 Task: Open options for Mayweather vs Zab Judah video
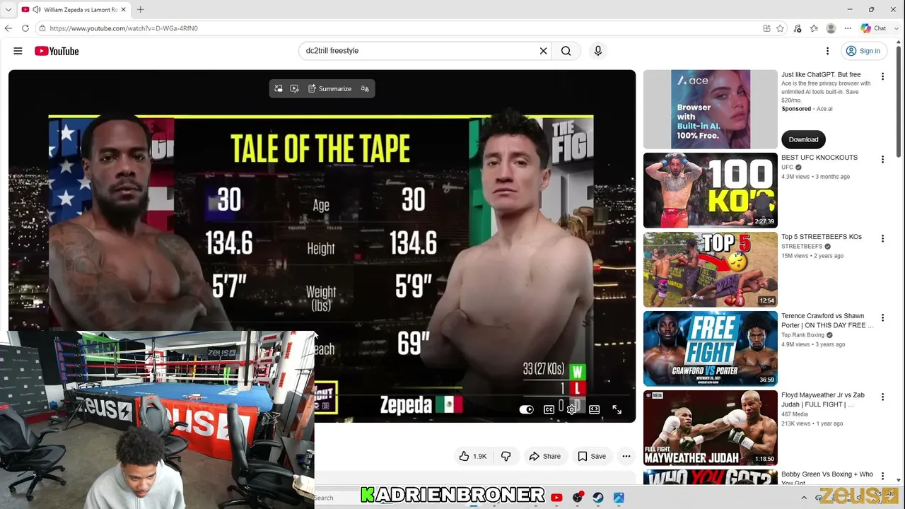point(882,397)
